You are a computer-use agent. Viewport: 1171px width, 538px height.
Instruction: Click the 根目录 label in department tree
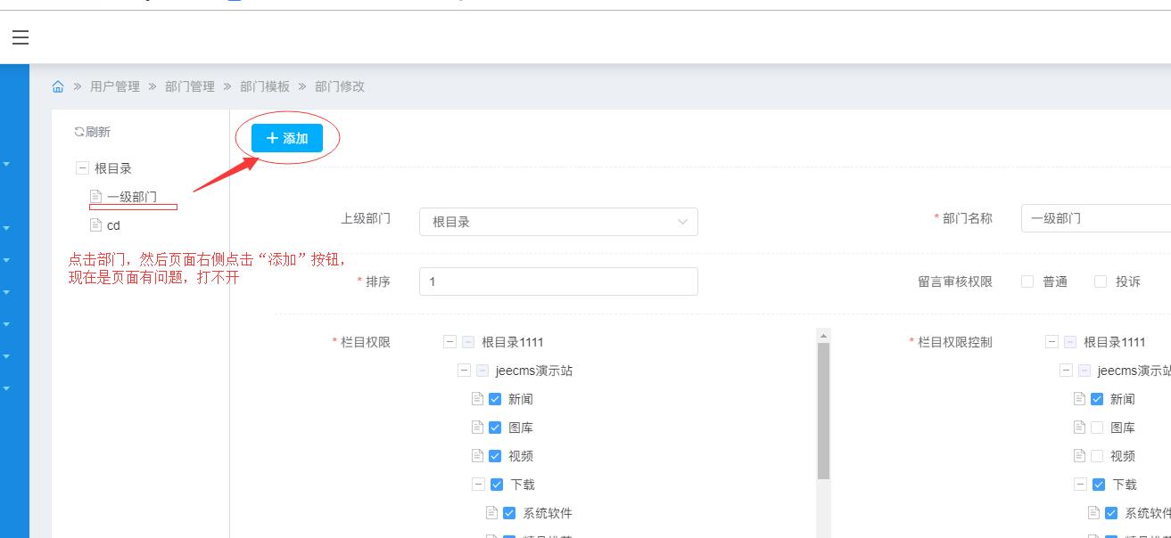pyautogui.click(x=113, y=168)
